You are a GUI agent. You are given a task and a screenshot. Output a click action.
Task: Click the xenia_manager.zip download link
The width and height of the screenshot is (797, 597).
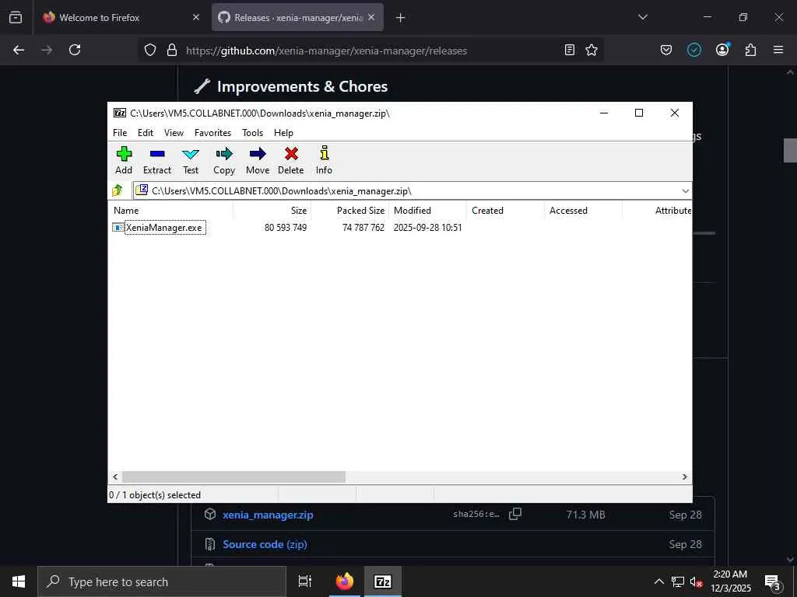tap(268, 515)
